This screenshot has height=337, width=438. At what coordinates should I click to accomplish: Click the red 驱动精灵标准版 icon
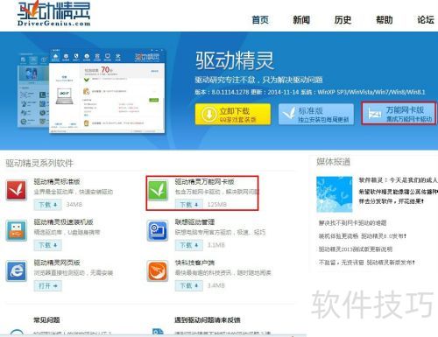(x=17, y=190)
